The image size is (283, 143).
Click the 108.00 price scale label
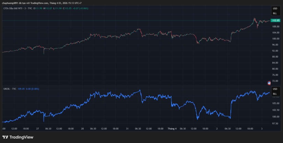click(275, 26)
